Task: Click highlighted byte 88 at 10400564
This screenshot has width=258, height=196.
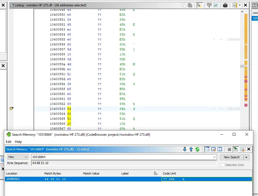Action: (x=69, y=114)
